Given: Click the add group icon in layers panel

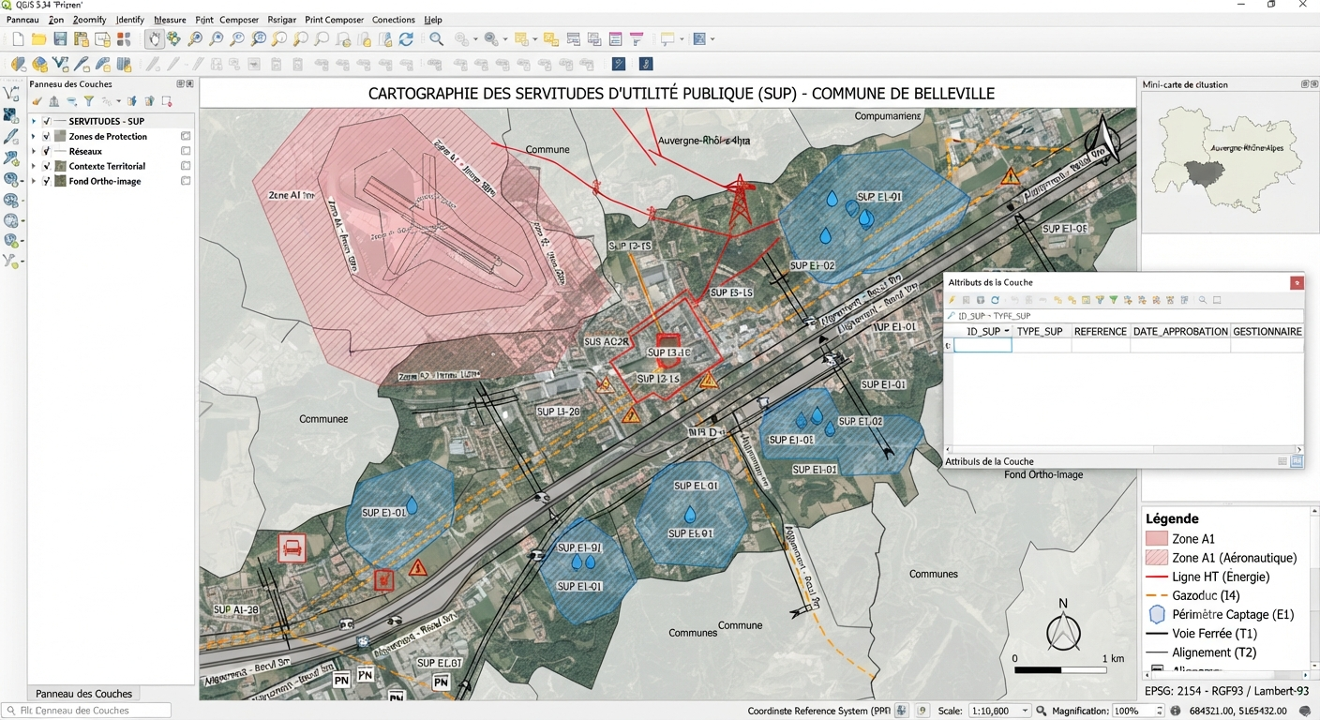Looking at the screenshot, I should pyautogui.click(x=53, y=100).
